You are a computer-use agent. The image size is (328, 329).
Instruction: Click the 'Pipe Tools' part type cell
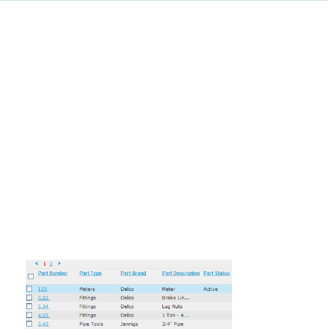pos(91,324)
